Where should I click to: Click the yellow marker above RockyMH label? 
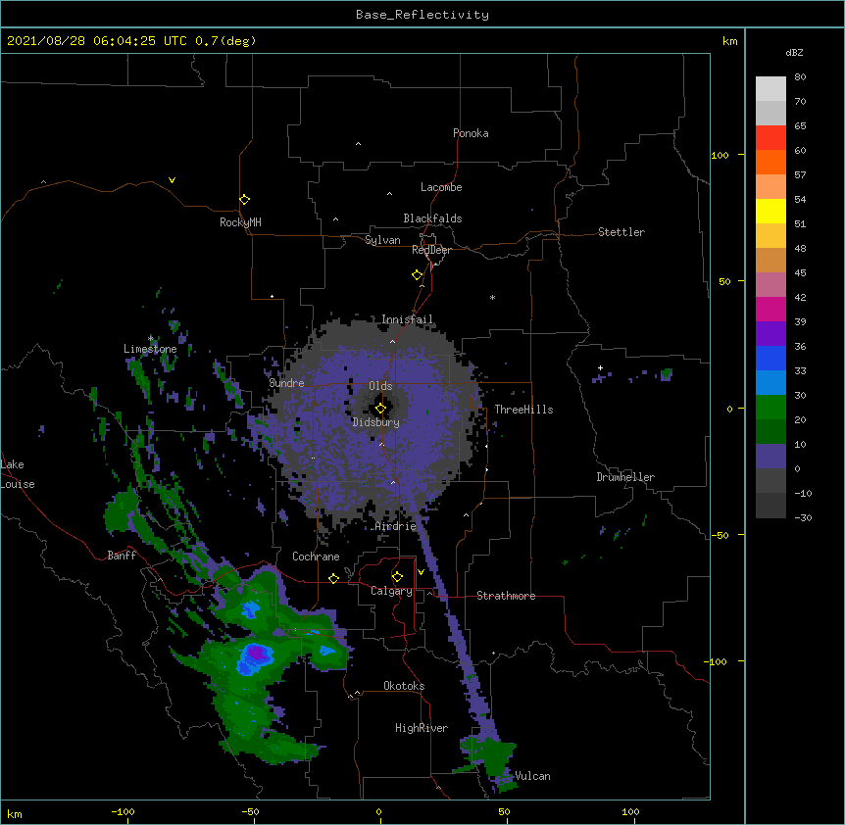(x=244, y=200)
